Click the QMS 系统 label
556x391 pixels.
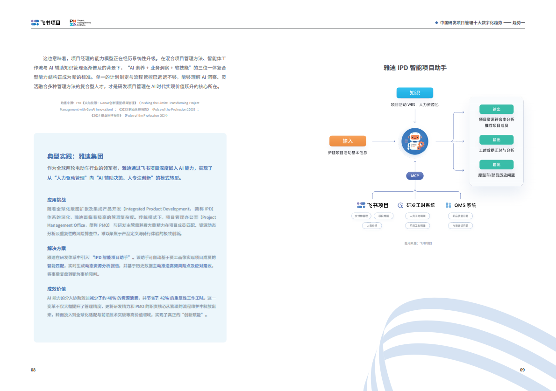(x=465, y=205)
